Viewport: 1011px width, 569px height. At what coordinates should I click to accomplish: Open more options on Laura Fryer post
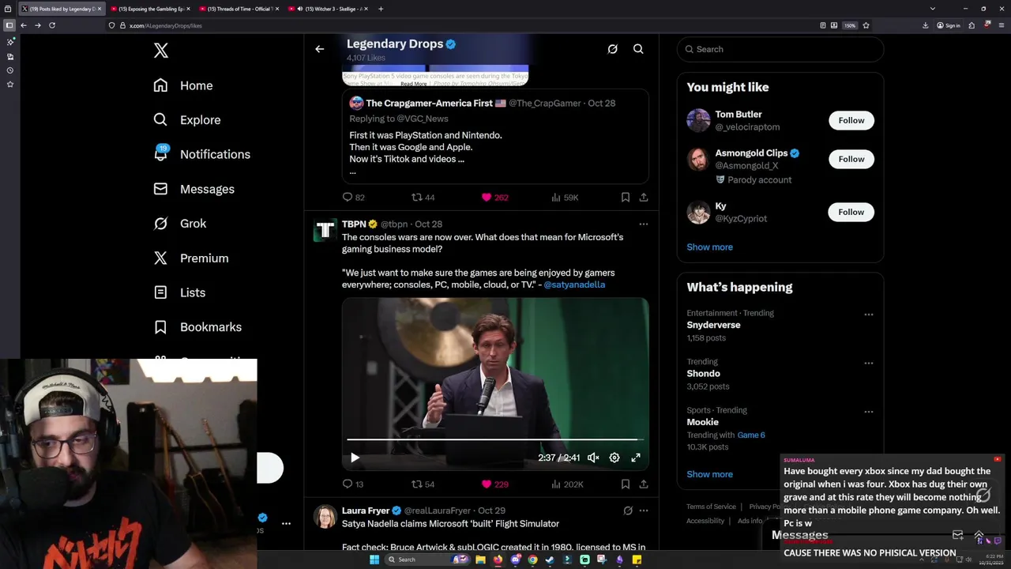pos(643,511)
